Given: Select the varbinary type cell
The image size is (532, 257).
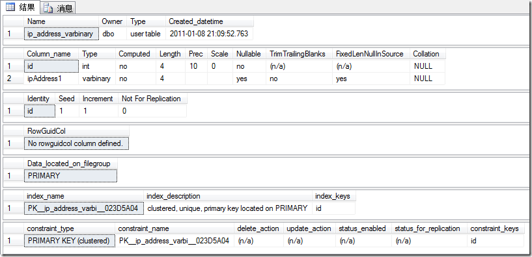Looking at the screenshot, I should coord(98,79).
